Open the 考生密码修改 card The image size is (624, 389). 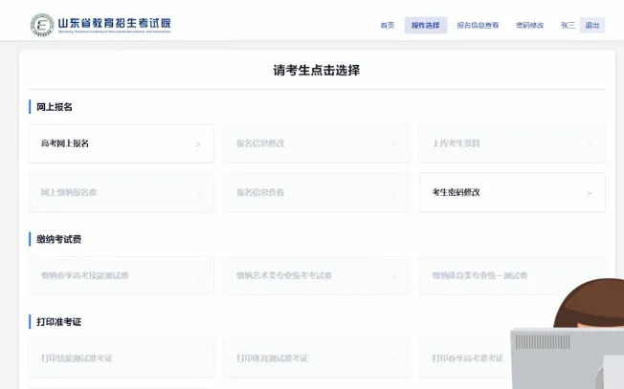513,192
